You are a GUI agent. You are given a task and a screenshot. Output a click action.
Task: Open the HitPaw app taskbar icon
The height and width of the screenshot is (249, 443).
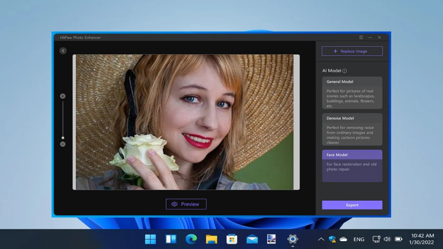[x=272, y=239]
